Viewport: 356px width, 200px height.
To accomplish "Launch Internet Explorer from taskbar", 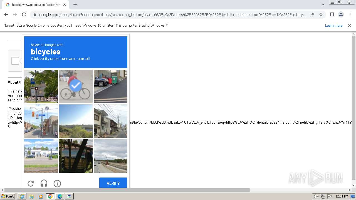I will click(22, 196).
